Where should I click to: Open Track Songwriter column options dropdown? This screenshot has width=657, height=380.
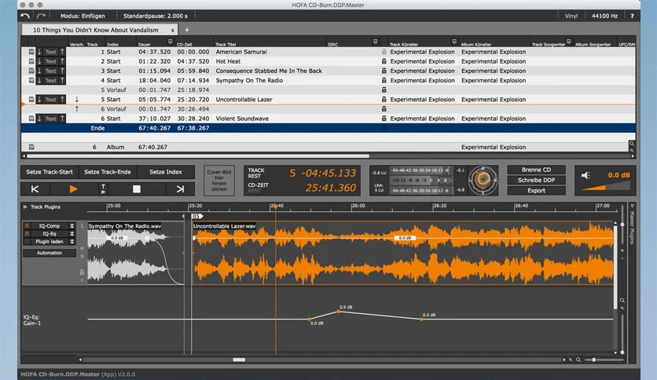[568, 42]
